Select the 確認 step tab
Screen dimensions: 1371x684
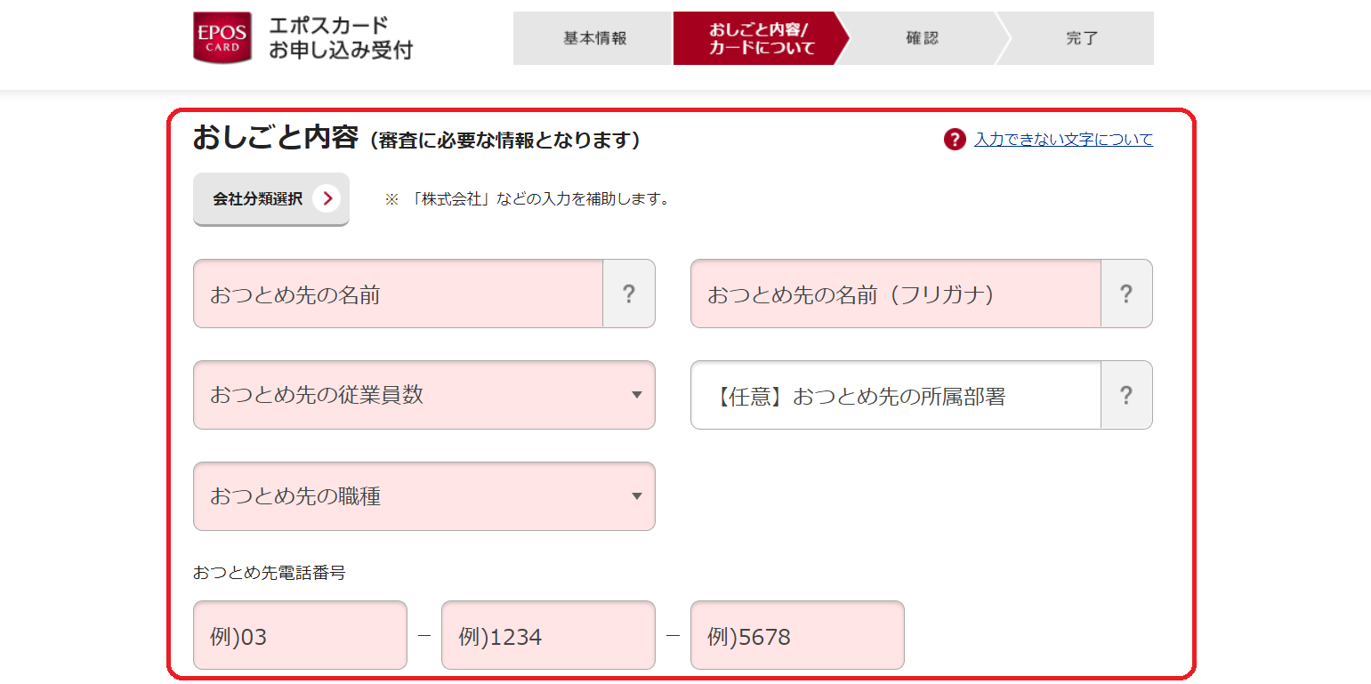923,38
